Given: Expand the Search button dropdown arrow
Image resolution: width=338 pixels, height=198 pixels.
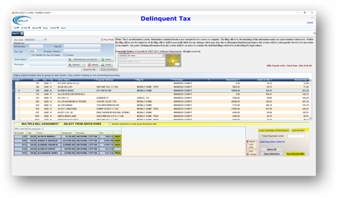Looking at the screenshot, I should point(84,65).
